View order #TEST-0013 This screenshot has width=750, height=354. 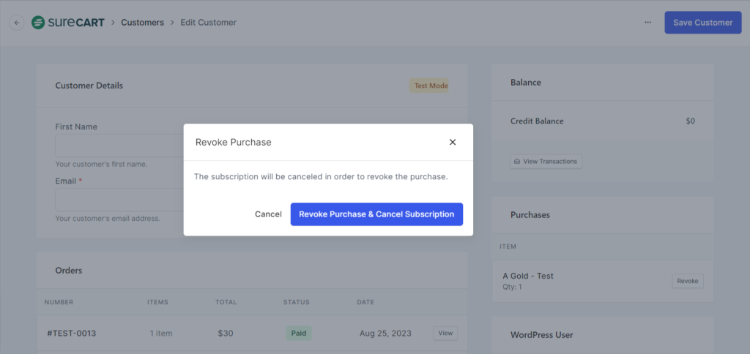445,333
